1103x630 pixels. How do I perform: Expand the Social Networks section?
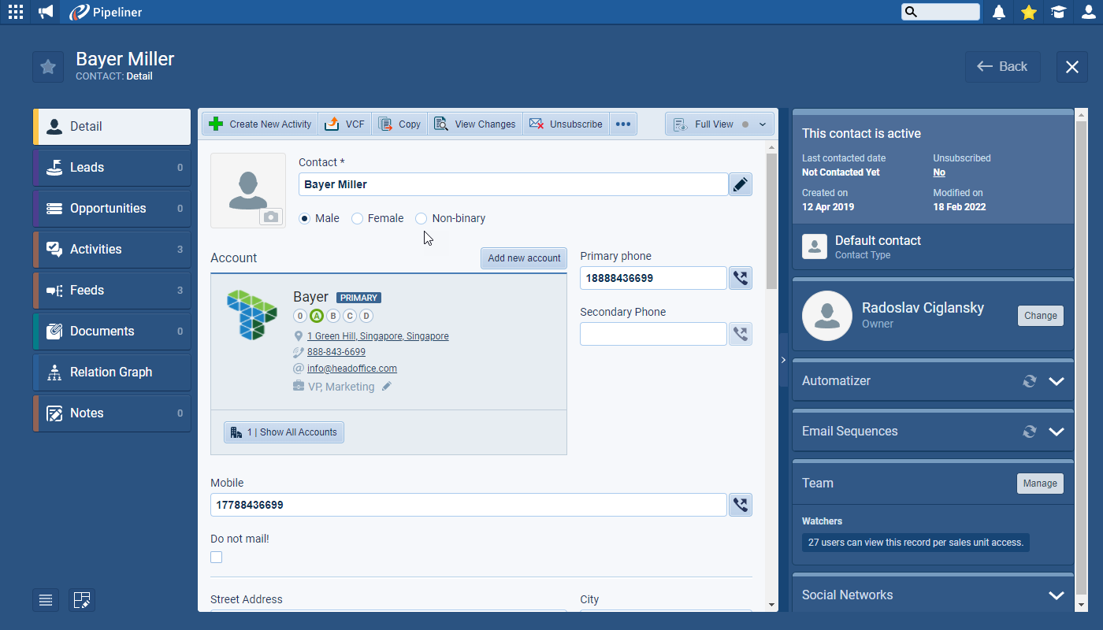tap(1056, 595)
